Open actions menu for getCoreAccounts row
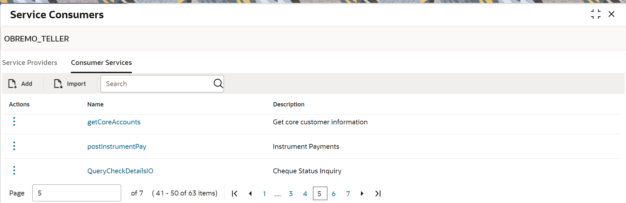The height and width of the screenshot is (203, 626). click(14, 121)
